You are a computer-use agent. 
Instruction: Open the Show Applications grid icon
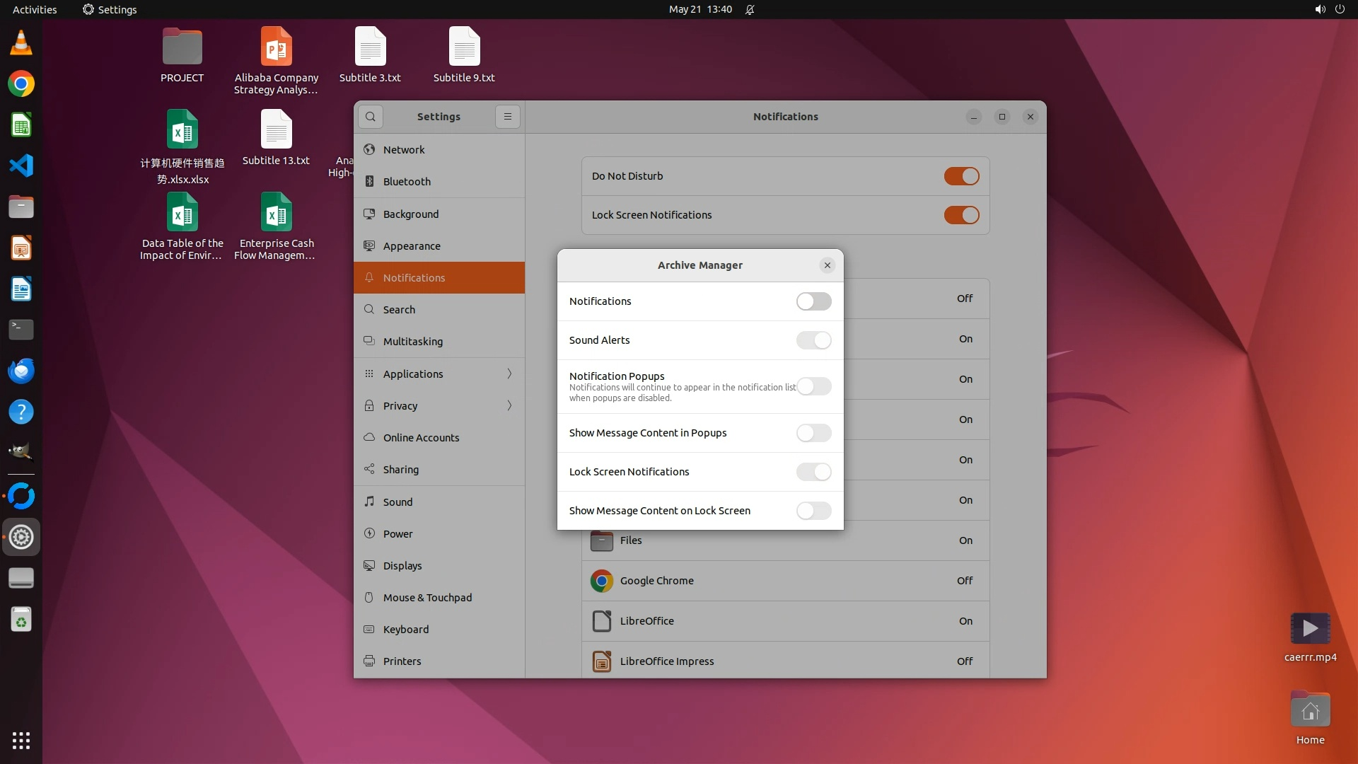point(21,741)
